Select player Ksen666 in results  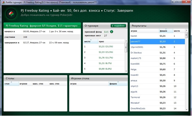pyautogui.click(x=157, y=64)
